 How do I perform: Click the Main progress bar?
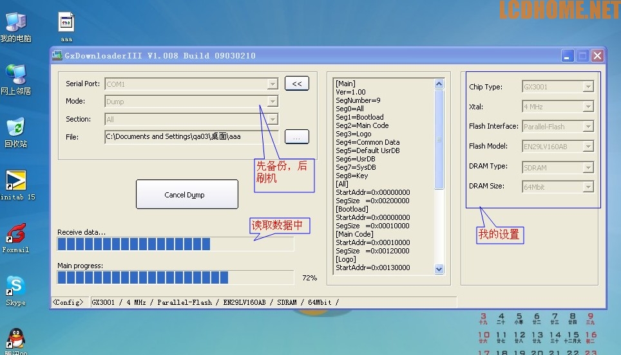(x=175, y=278)
